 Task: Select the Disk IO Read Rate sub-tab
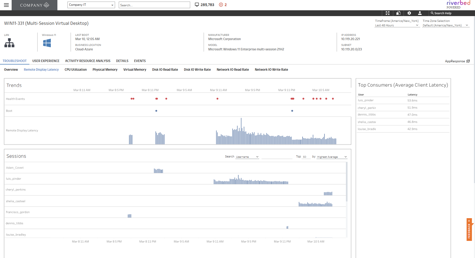165,70
